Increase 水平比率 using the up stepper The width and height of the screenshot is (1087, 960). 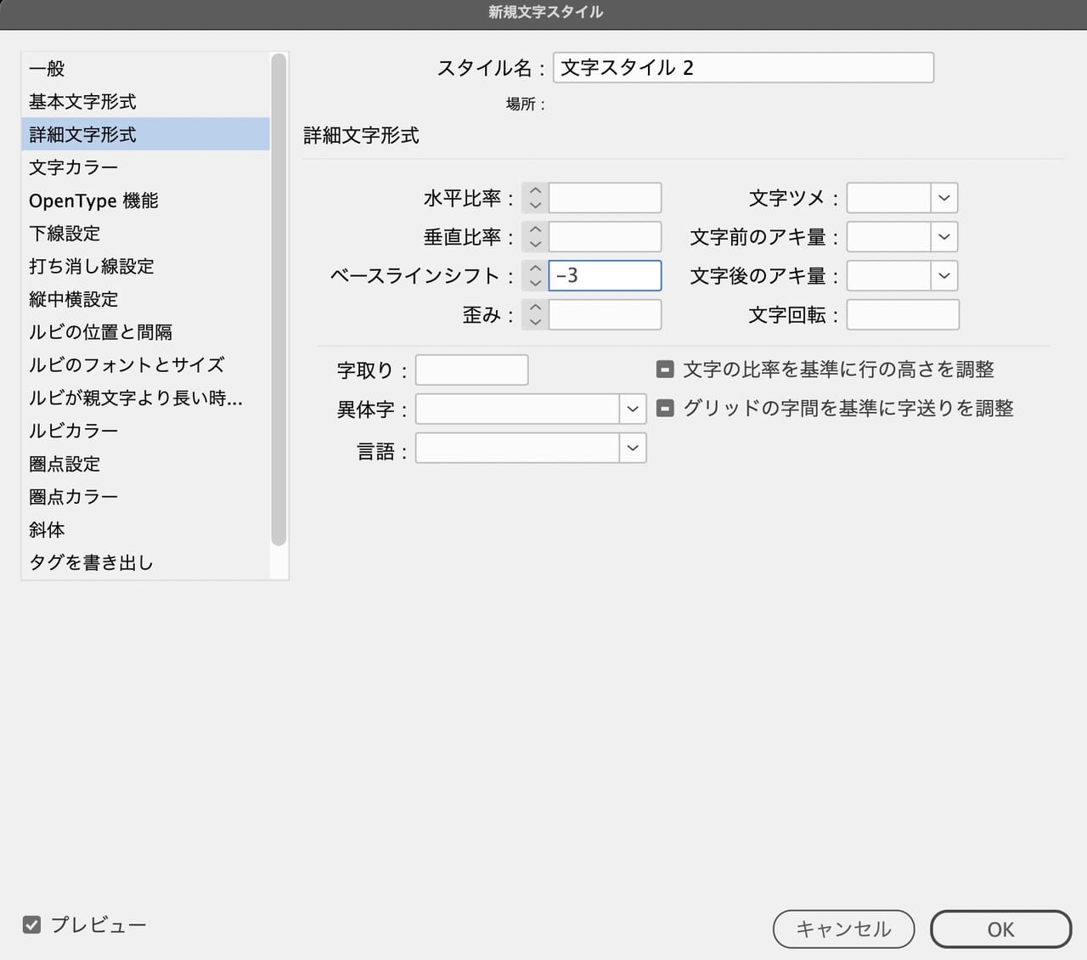click(x=535, y=192)
